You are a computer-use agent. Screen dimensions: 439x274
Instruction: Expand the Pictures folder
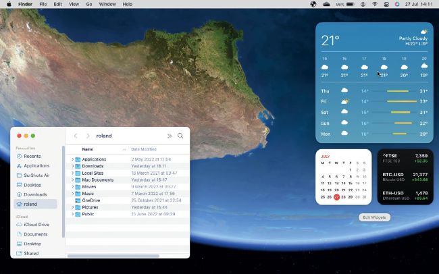[x=72, y=207]
